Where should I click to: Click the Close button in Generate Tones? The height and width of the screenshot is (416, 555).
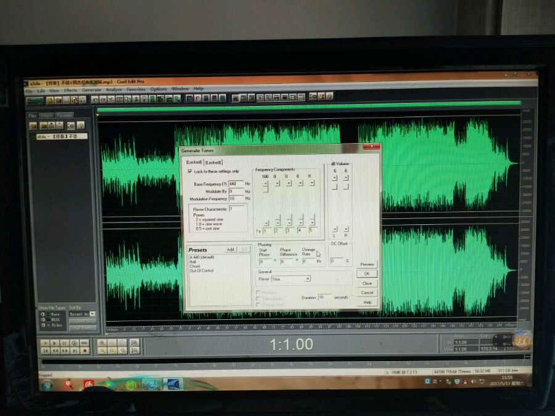point(367,283)
